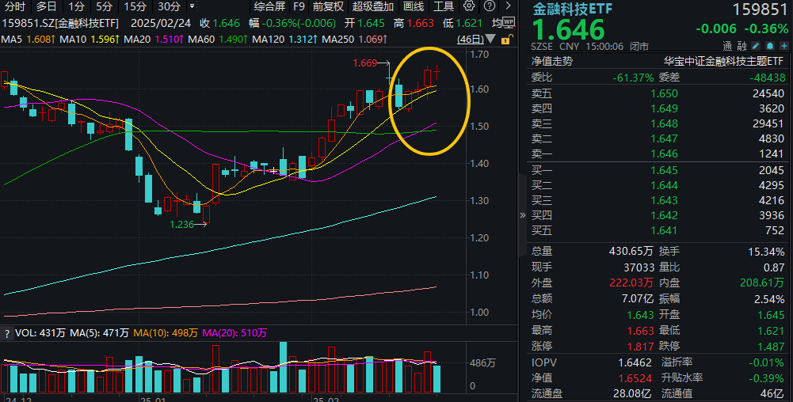
Task: Click the (46日) day range link
Action: (471, 40)
